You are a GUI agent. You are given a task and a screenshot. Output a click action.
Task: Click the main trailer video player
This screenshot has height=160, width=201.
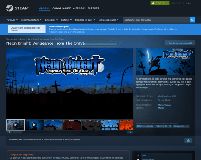(70, 83)
